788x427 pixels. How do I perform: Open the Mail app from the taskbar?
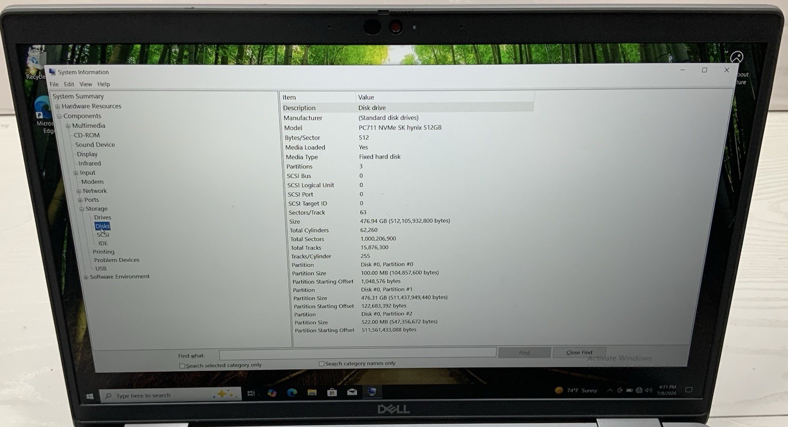tap(352, 392)
